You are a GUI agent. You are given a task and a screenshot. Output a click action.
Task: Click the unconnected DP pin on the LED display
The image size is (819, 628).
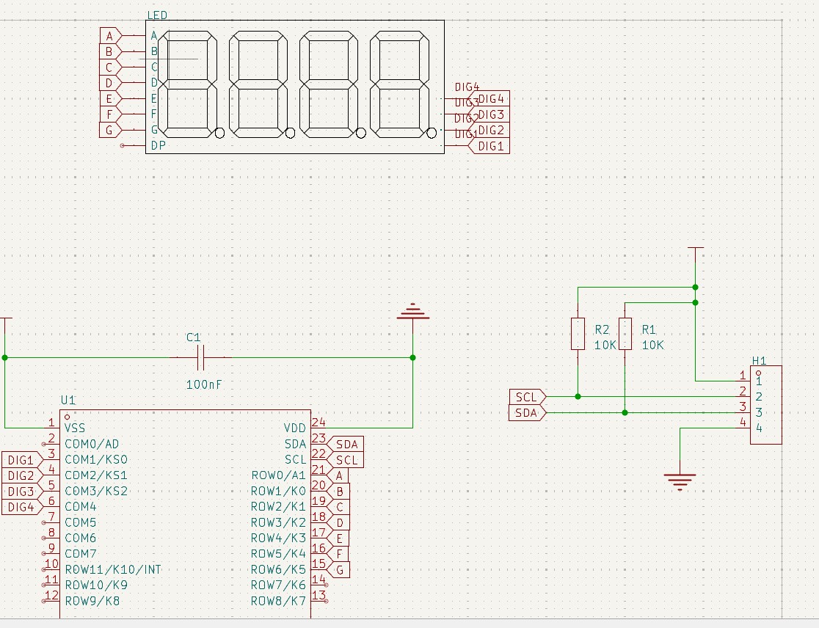tap(123, 146)
